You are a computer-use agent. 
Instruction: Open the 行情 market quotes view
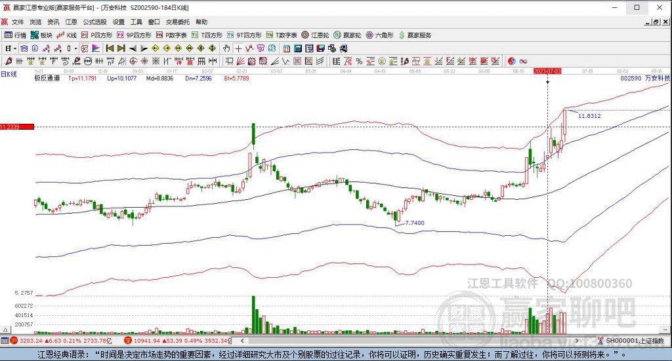tap(16, 35)
